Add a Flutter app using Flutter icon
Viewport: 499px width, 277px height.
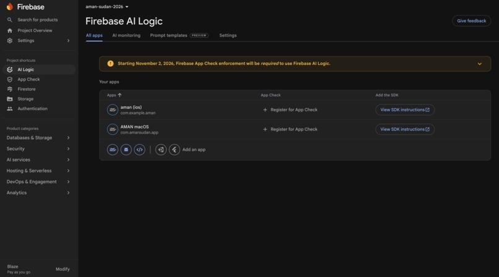175,150
